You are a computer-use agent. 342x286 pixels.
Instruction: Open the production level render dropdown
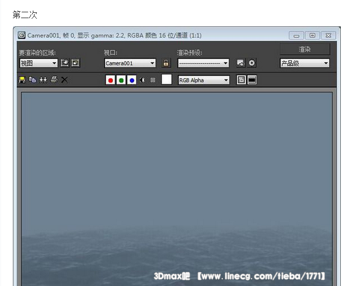tap(305, 63)
